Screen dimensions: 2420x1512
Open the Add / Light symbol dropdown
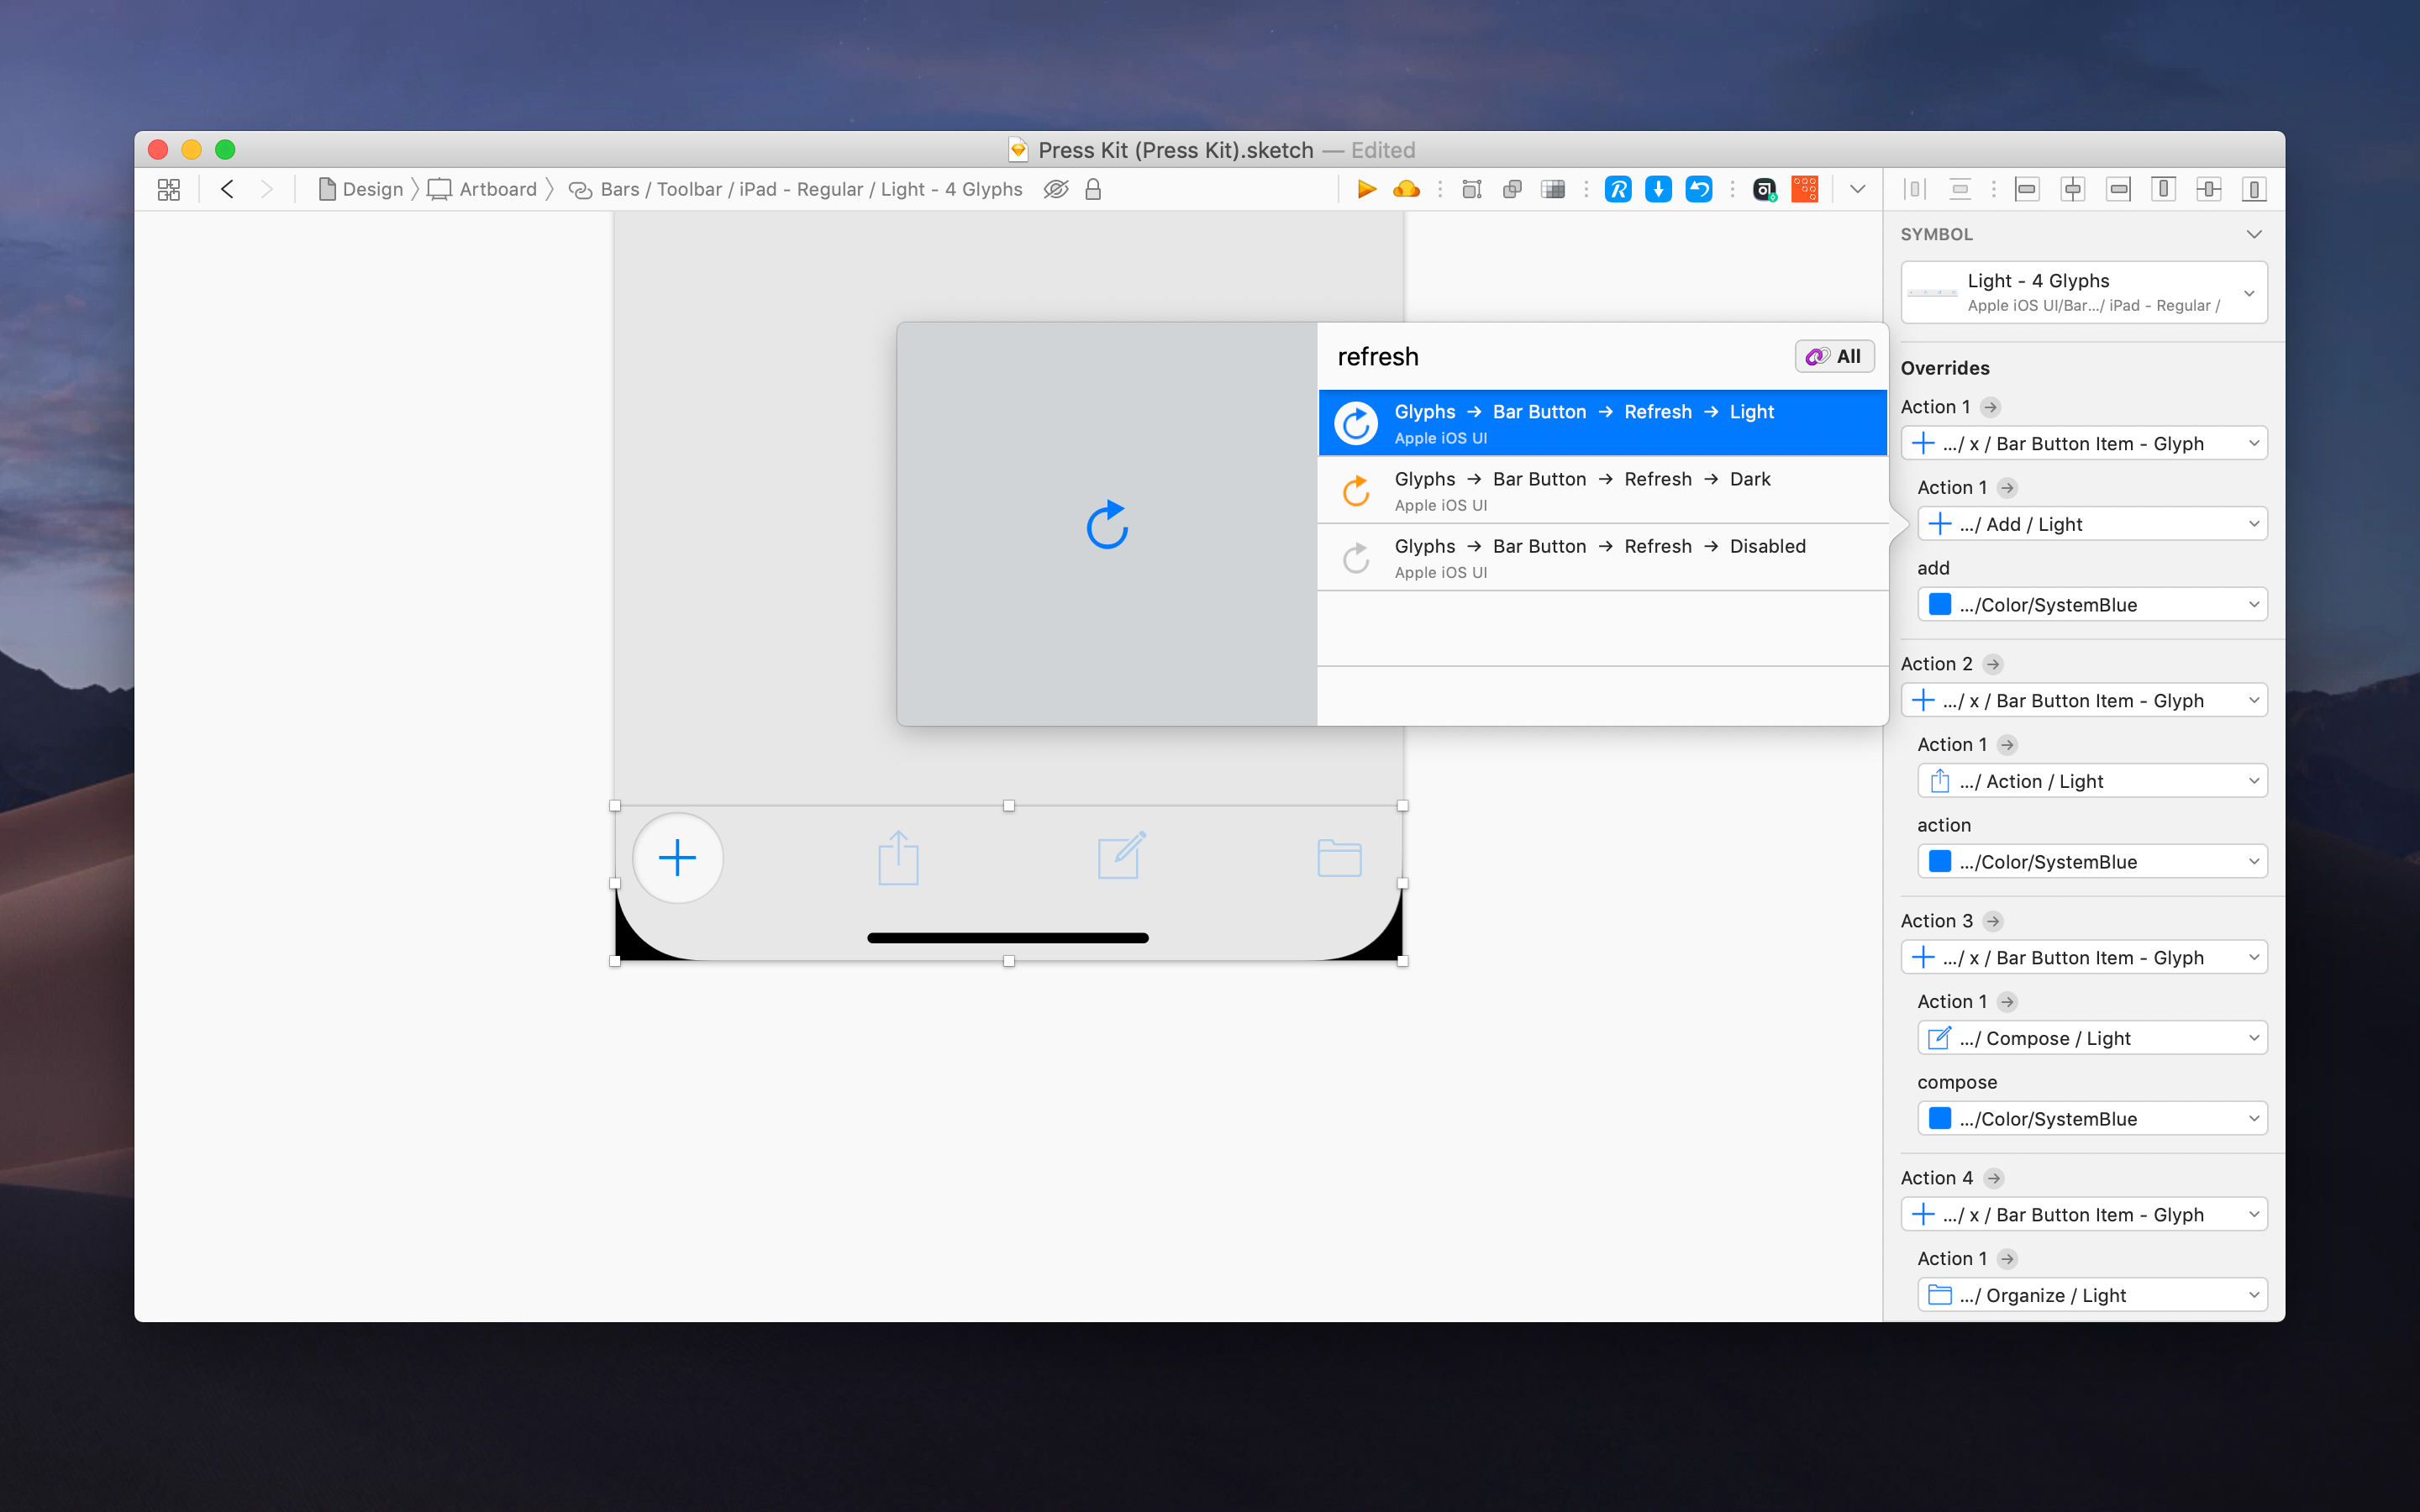click(x=2092, y=524)
